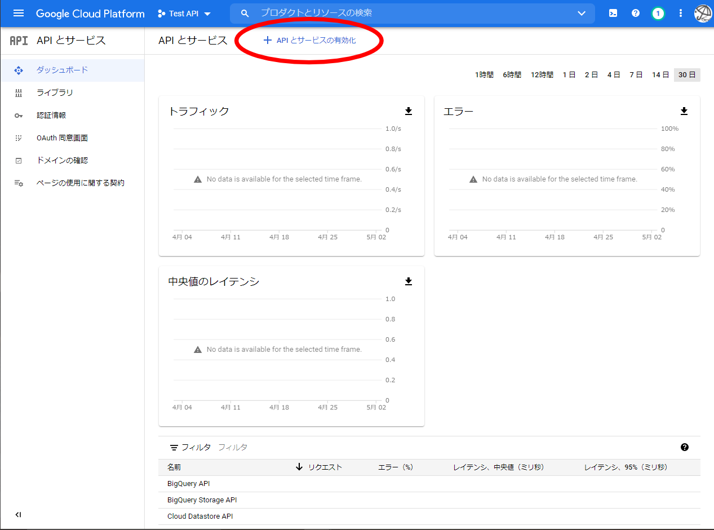Select the 12時間 time range
This screenshot has height=530, width=714.
coord(542,74)
